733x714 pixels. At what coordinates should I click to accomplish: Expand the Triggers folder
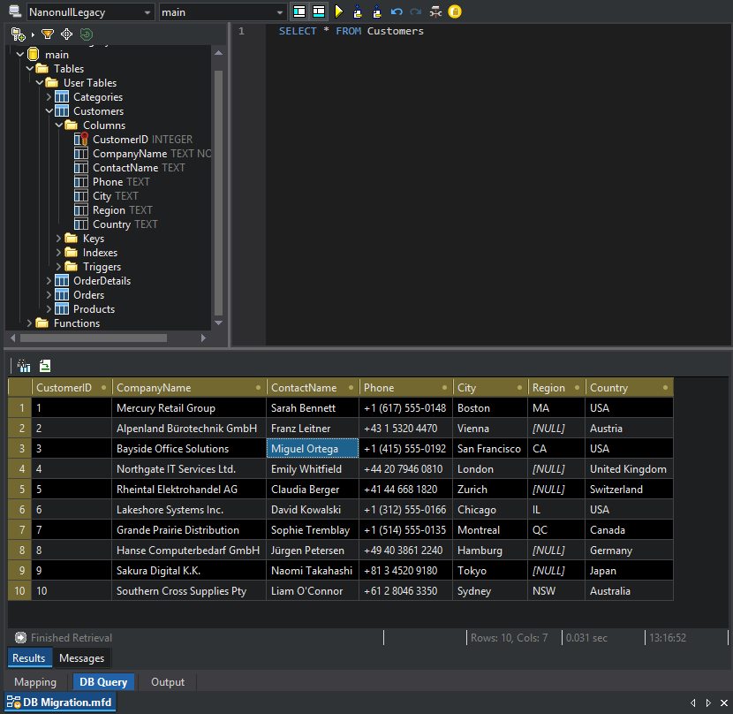(x=58, y=266)
